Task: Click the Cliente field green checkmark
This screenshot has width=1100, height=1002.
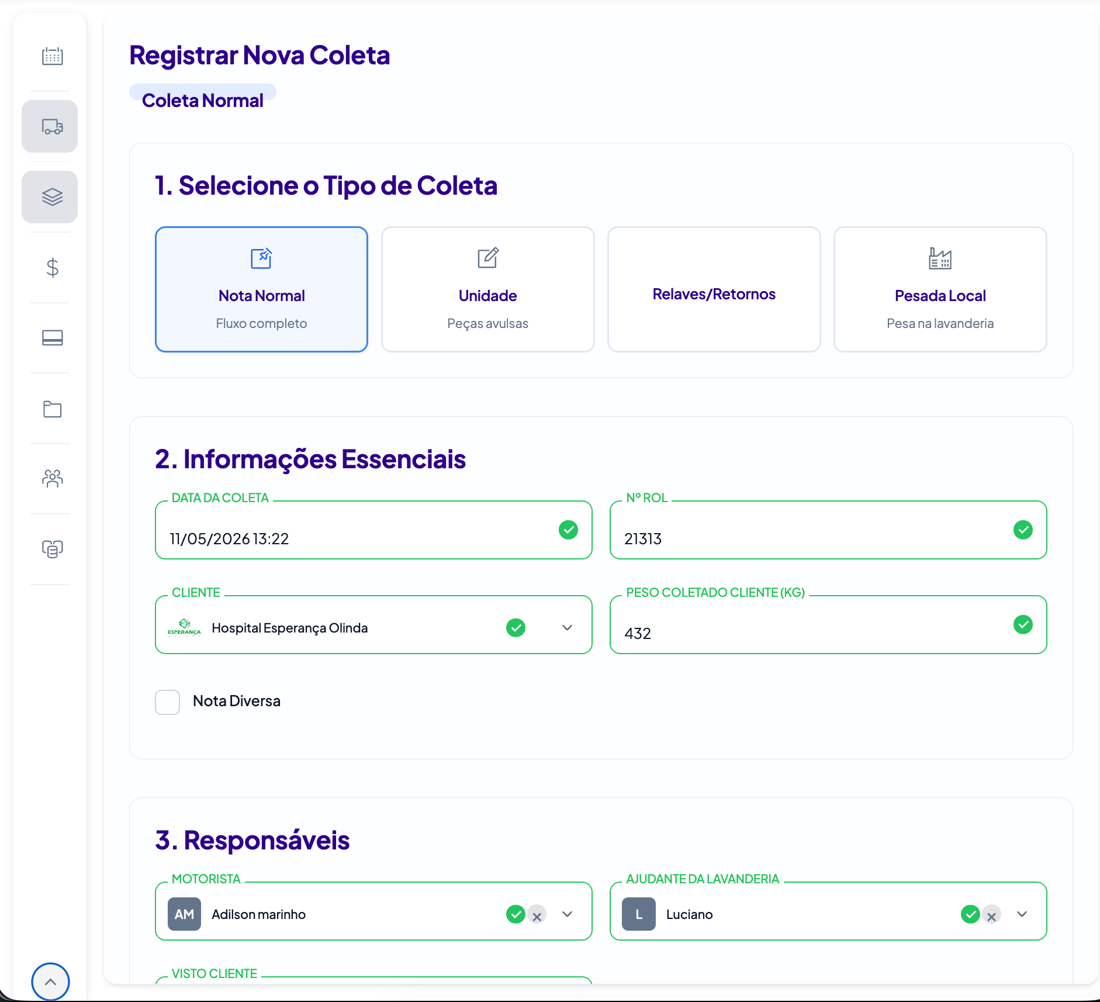Action: (516, 627)
